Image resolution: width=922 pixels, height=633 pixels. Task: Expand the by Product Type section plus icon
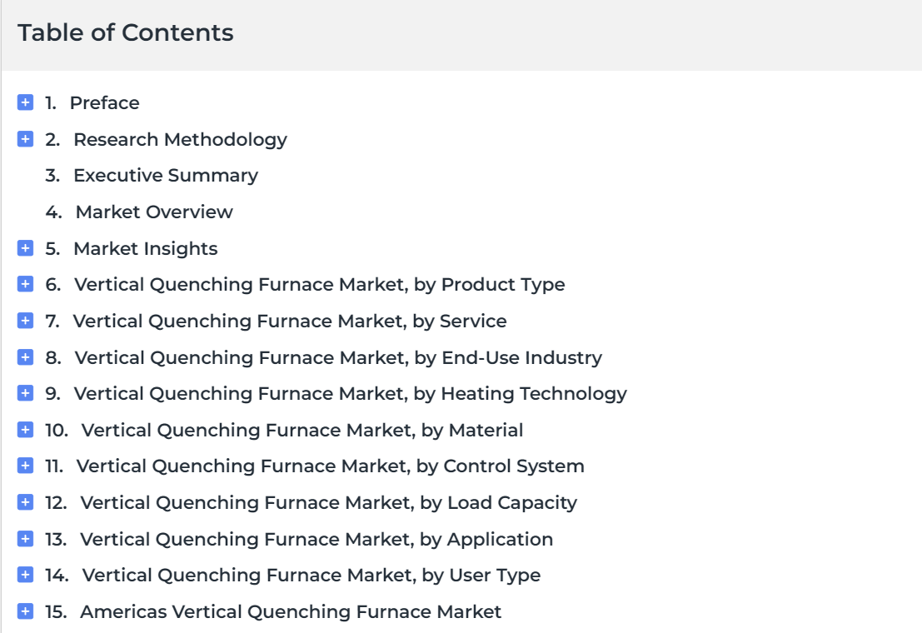[25, 284]
